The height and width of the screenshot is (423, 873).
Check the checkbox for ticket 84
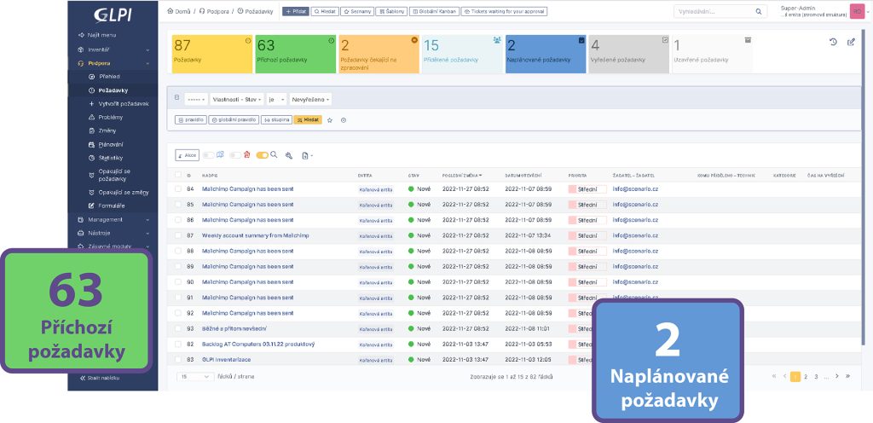click(178, 188)
